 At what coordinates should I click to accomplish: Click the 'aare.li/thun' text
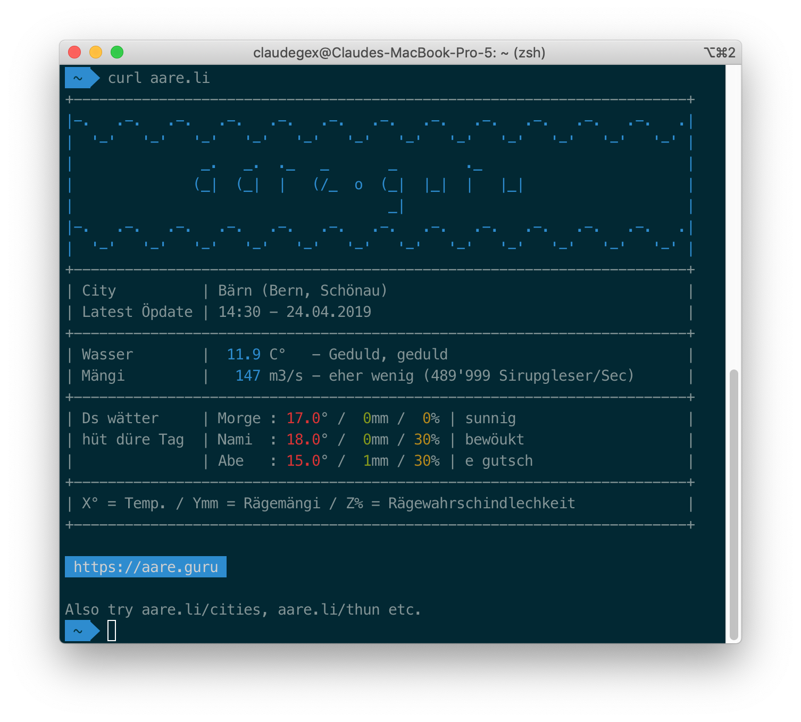coord(329,610)
